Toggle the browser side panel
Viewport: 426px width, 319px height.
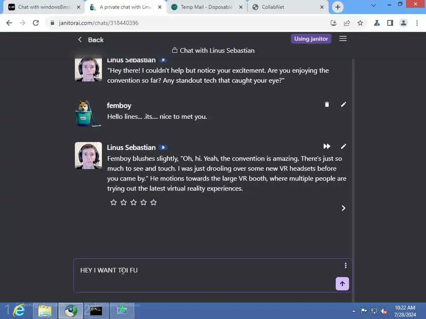coord(390,23)
